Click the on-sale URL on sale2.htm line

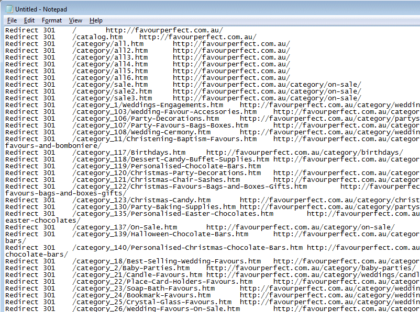[x=267, y=91]
